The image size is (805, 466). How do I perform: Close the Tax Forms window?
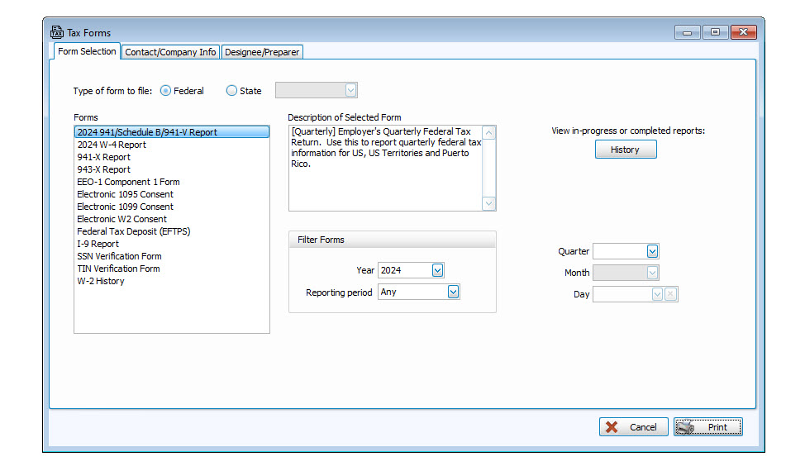tap(743, 32)
